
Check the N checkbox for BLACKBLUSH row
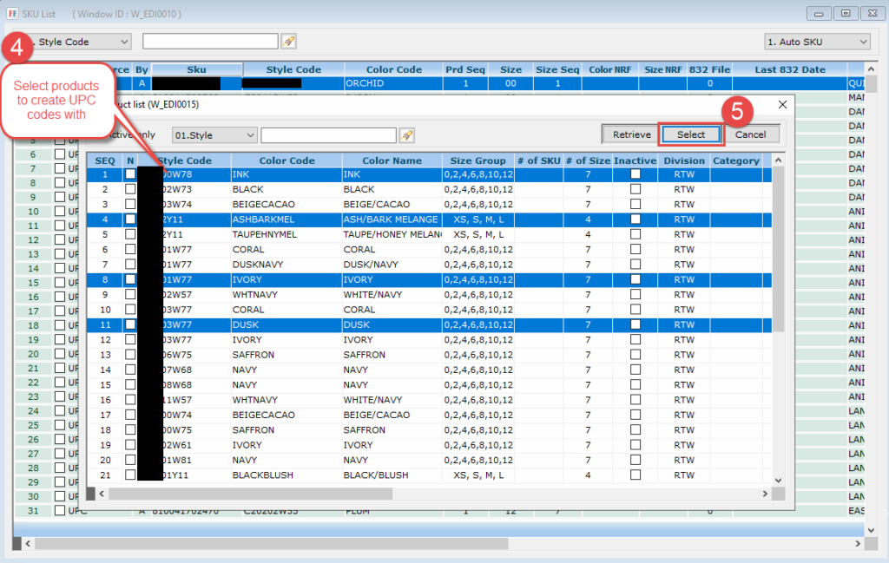click(130, 475)
